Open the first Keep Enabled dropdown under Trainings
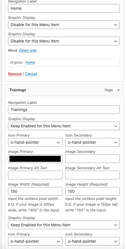The width and height of the screenshot is (126, 249). tap(64, 126)
